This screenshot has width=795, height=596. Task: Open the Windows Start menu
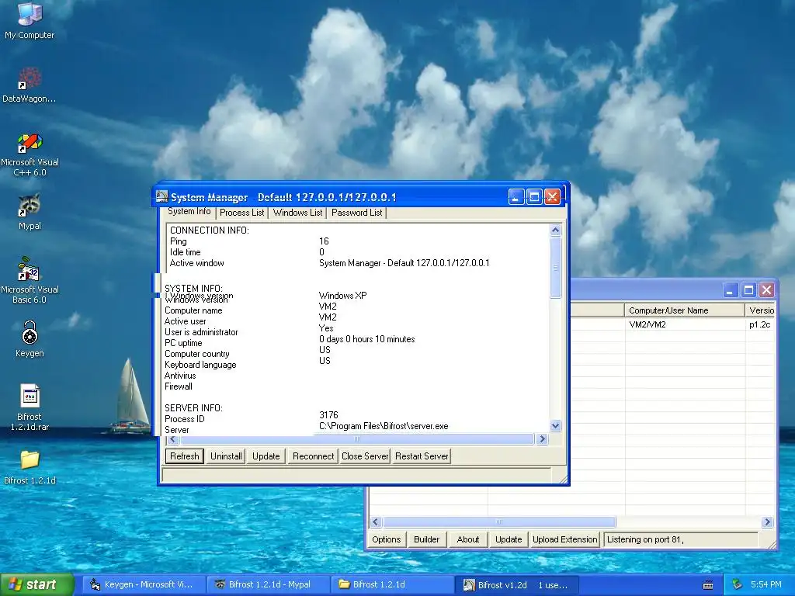coord(36,584)
